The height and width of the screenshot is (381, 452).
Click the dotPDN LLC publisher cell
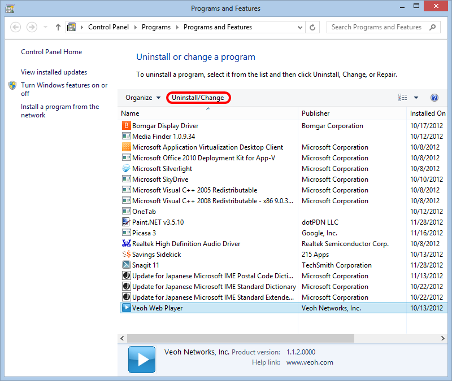click(320, 222)
